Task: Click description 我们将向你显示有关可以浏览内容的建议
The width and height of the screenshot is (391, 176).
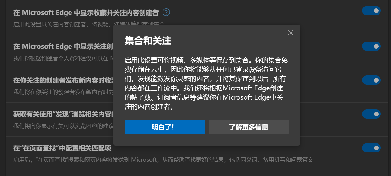Action: tap(63, 126)
